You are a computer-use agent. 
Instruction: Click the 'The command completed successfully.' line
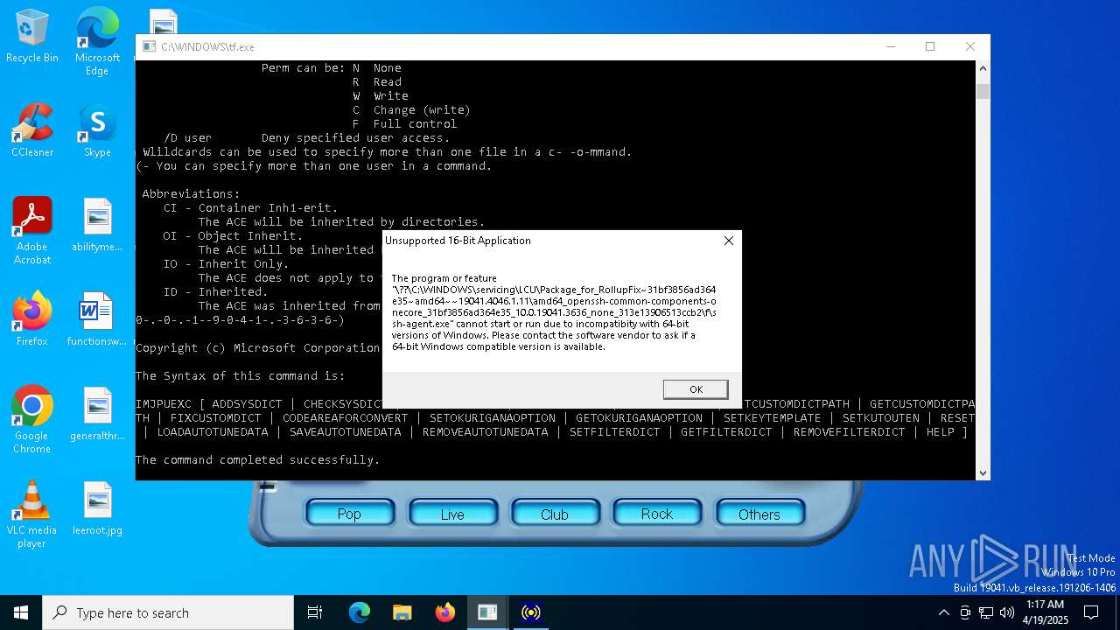[258, 460]
